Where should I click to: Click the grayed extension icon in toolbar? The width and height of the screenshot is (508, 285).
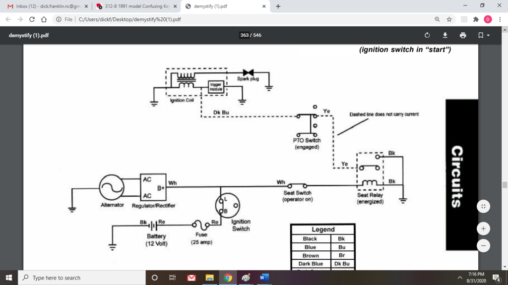(x=464, y=19)
